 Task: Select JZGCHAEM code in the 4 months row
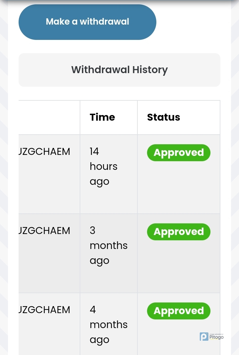[x=44, y=310]
